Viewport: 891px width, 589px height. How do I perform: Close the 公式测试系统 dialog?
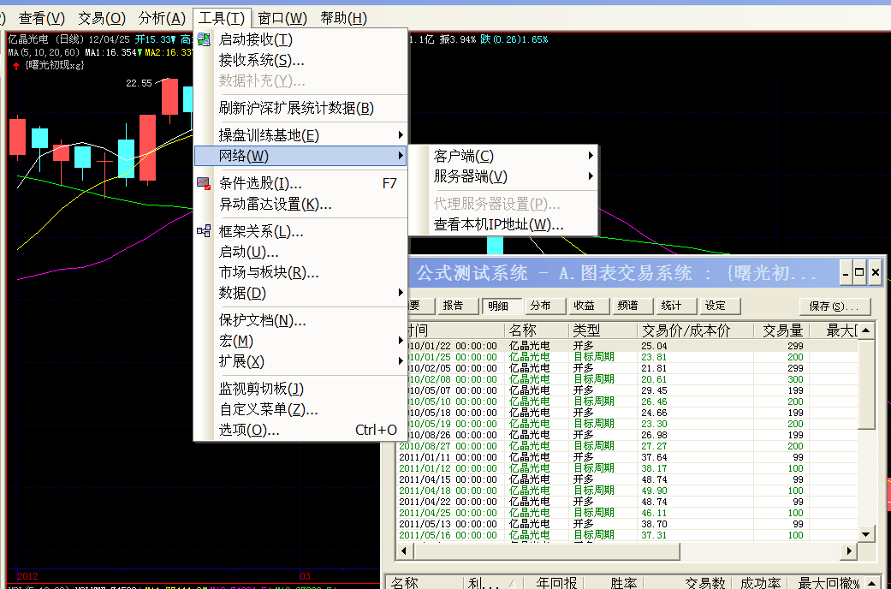(x=876, y=272)
